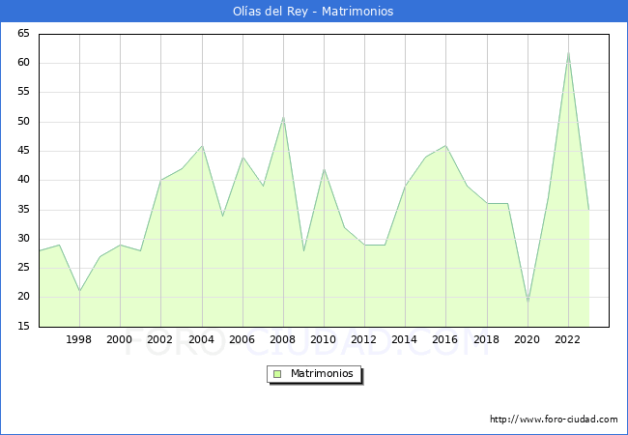Click the x-axis label 2014
This screenshot has height=435, width=628.
tap(405, 339)
